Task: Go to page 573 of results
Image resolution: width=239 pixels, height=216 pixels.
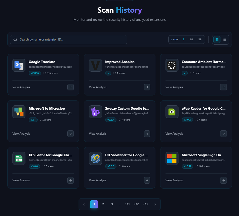Action: point(145,204)
